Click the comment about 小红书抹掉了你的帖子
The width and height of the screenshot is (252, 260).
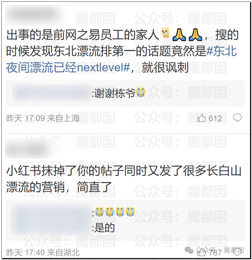click(x=124, y=179)
